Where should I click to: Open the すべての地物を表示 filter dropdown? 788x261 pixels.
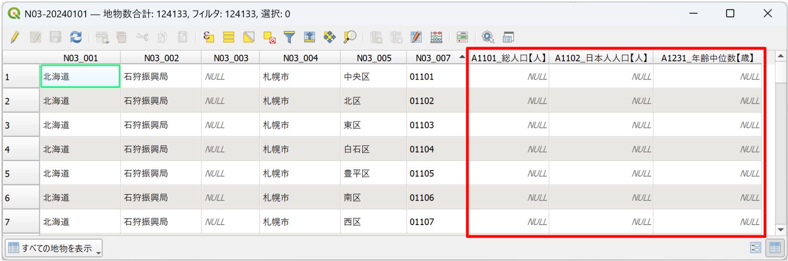(x=54, y=248)
